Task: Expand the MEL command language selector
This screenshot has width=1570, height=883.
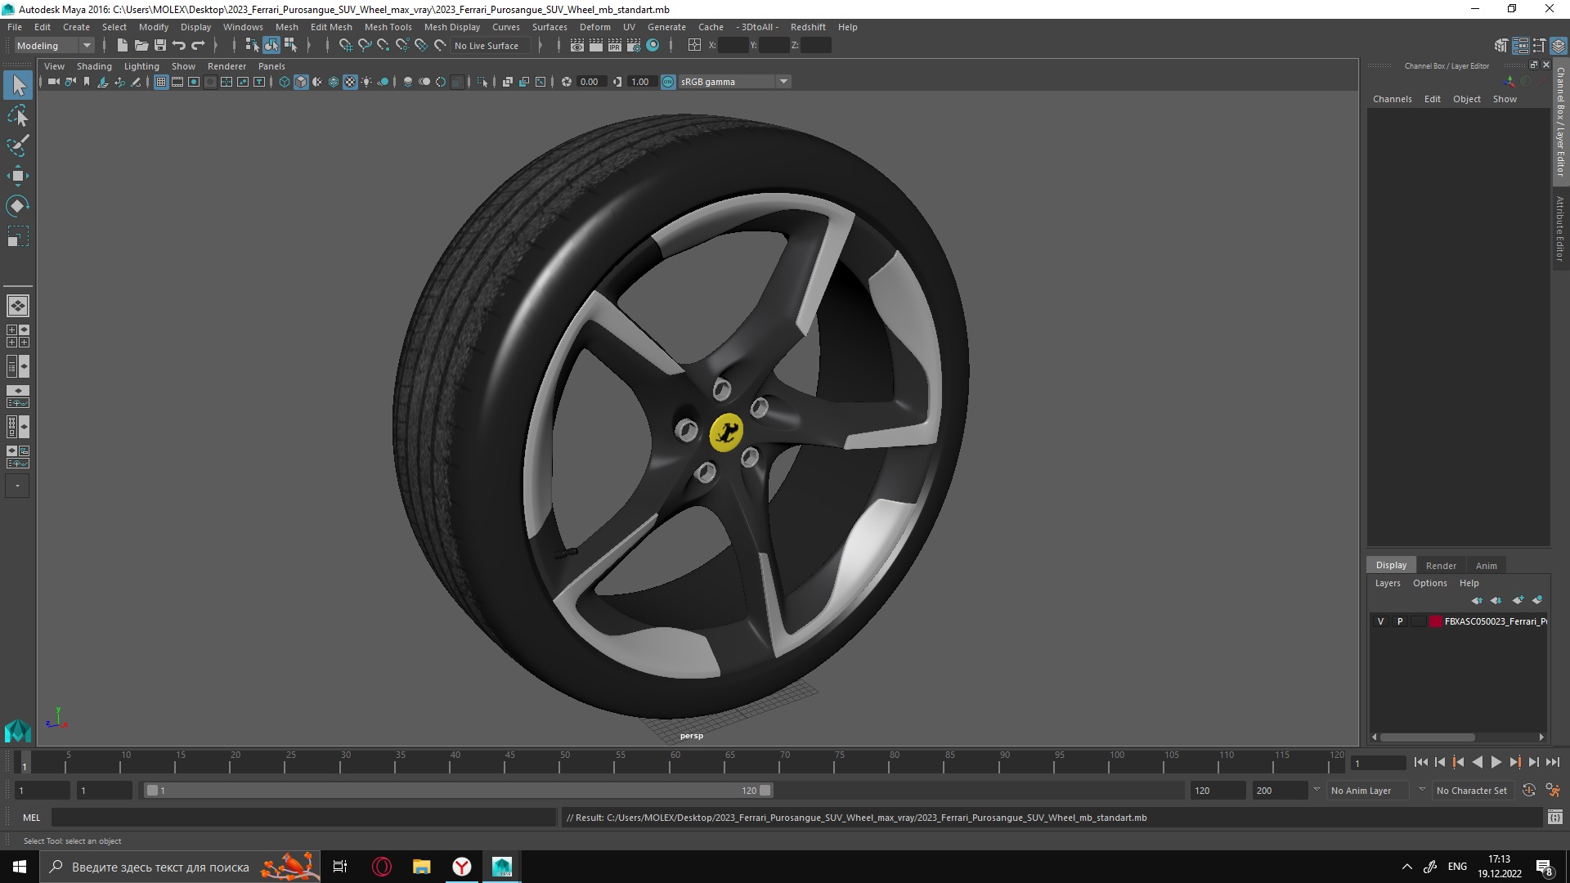Action: (31, 818)
